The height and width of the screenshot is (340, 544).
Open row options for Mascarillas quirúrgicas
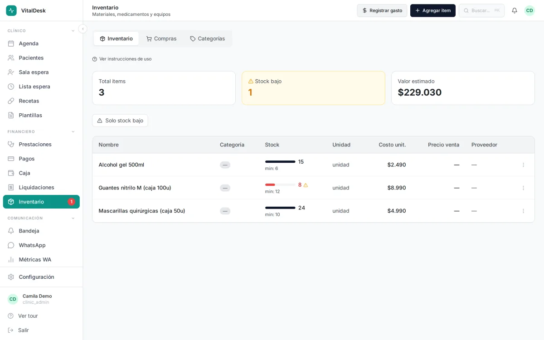point(523,211)
